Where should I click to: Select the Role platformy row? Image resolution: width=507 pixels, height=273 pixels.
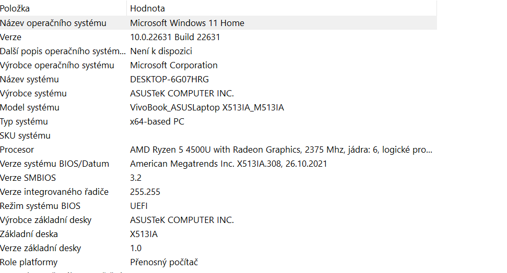coord(218,262)
